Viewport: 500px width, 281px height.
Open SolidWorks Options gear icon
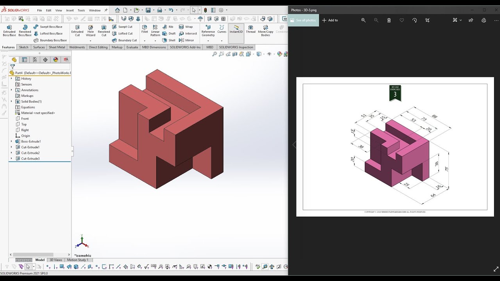[x=221, y=10]
